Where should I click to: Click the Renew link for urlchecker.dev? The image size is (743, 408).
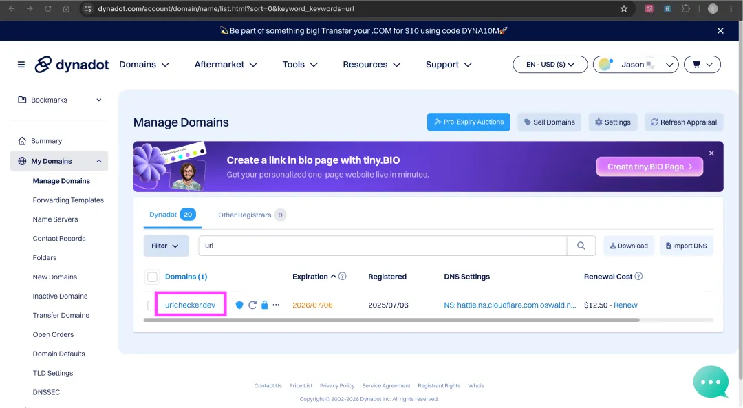(625, 305)
